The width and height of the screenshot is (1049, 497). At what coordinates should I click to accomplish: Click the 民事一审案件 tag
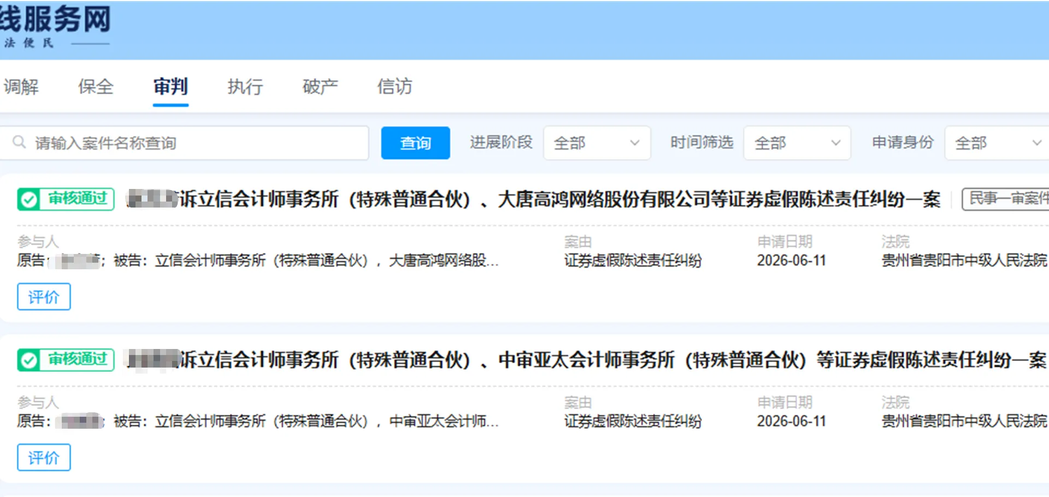tap(1006, 199)
